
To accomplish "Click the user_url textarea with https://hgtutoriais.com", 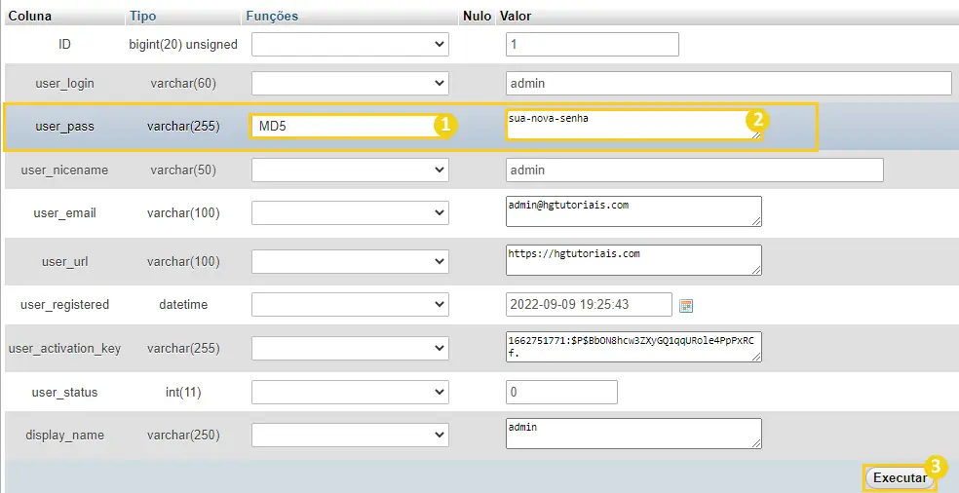I will click(633, 260).
